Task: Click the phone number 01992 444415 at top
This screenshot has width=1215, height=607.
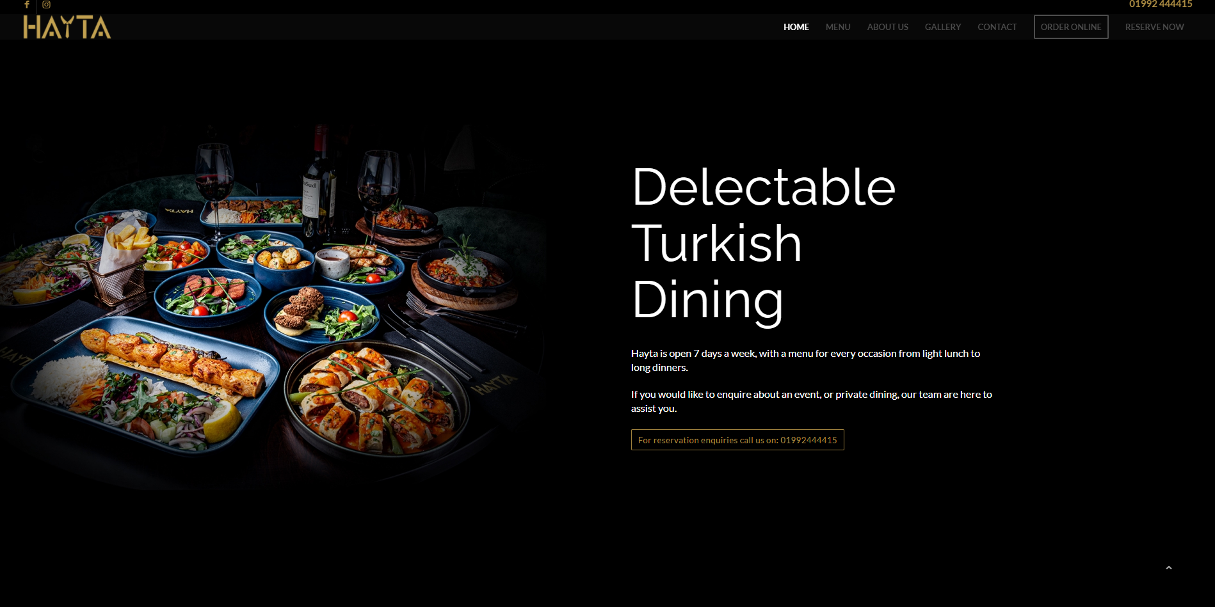Action: [1161, 4]
